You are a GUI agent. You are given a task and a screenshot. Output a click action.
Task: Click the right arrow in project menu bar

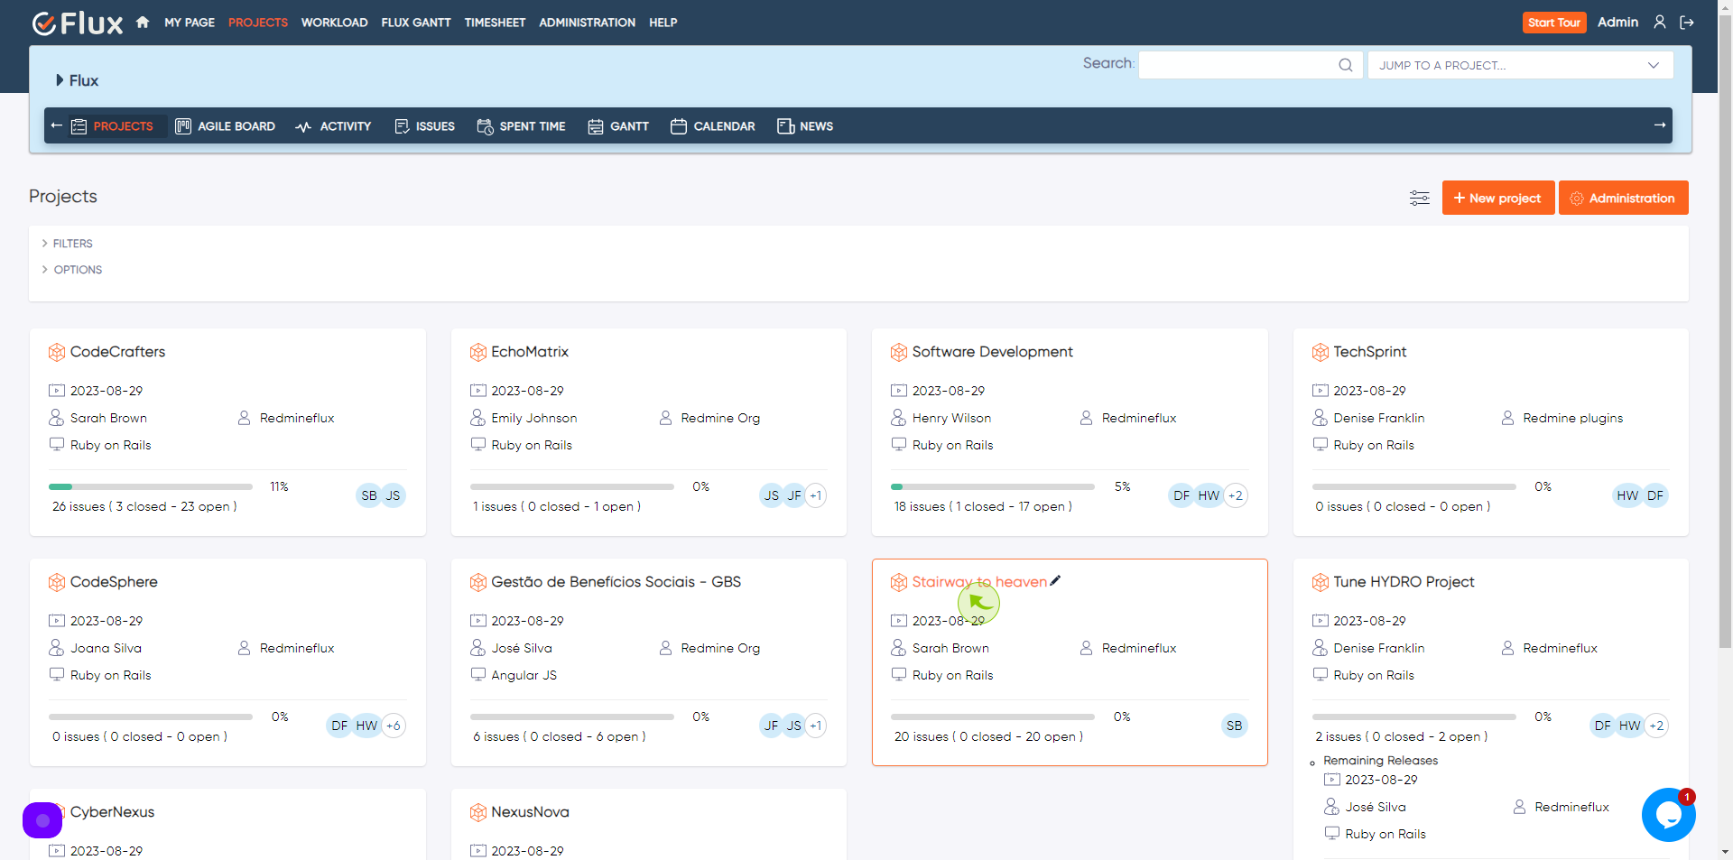(x=1659, y=125)
